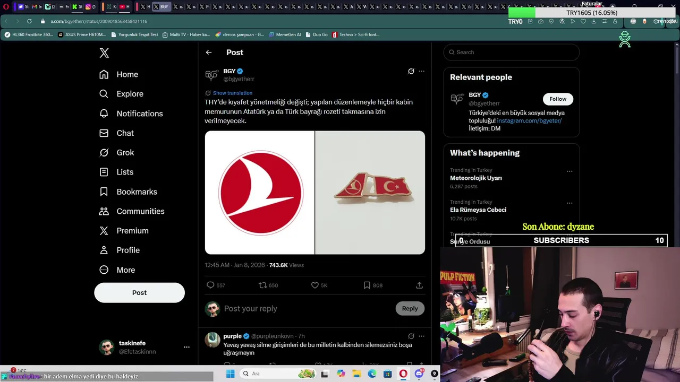
Task: Open Copilot from the taskbar
Action: [341, 374]
